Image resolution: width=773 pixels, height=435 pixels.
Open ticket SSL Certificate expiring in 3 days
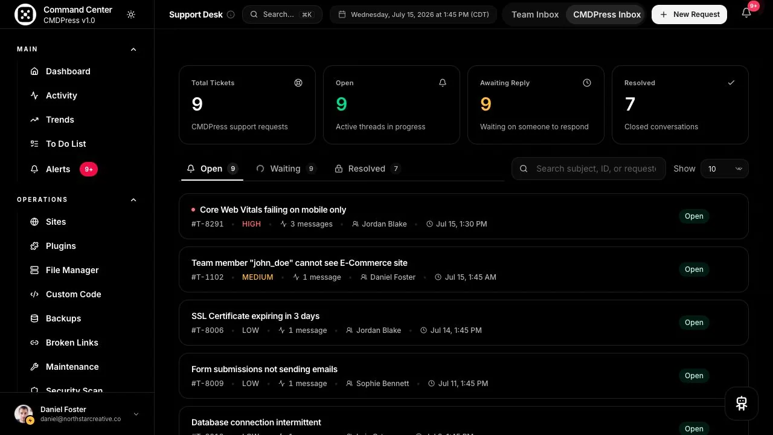(464, 323)
